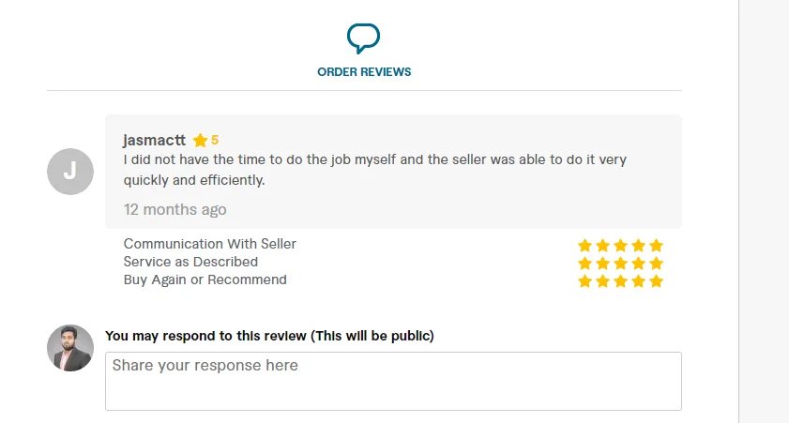
Task: Click the last star in Service as Described row
Action: pos(656,264)
